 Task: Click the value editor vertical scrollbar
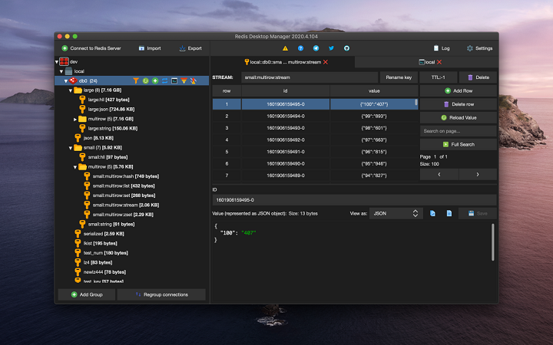pos(492,242)
